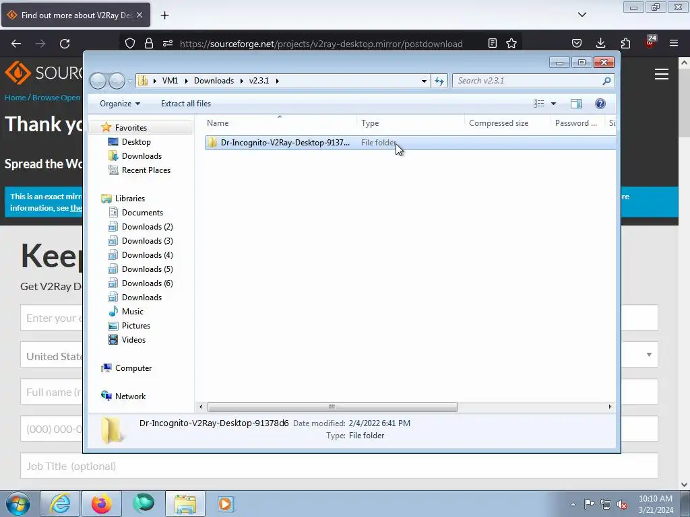Expand view options dropdown arrow
Image resolution: width=690 pixels, height=517 pixels.
(x=554, y=104)
